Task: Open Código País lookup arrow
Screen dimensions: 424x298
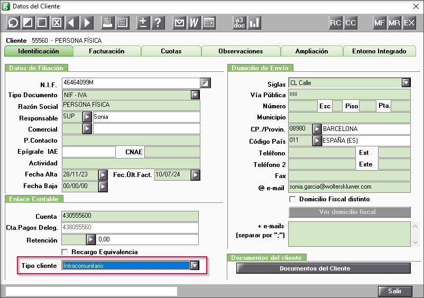Action: [x=317, y=141]
